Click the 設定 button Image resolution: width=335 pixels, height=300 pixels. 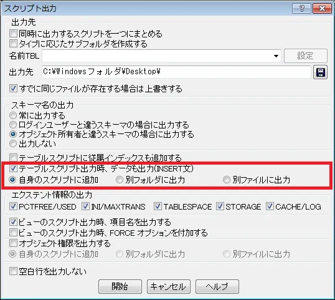[306, 56]
